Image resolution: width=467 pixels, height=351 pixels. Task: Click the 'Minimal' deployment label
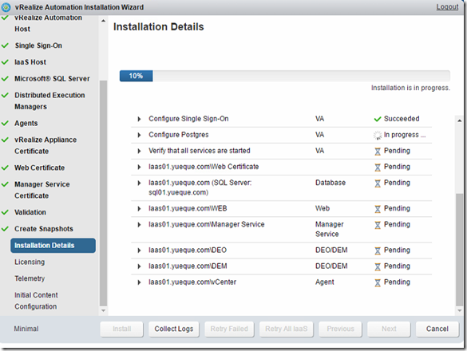pos(26,329)
